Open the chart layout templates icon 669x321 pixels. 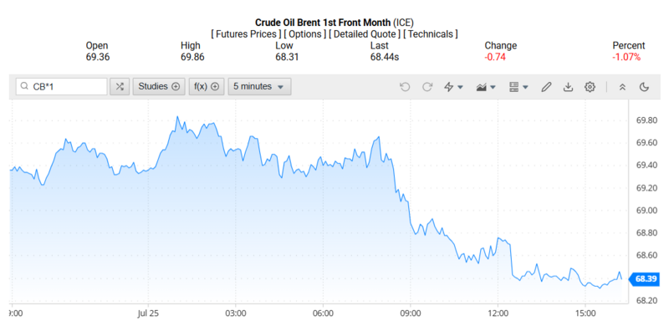tap(518, 87)
